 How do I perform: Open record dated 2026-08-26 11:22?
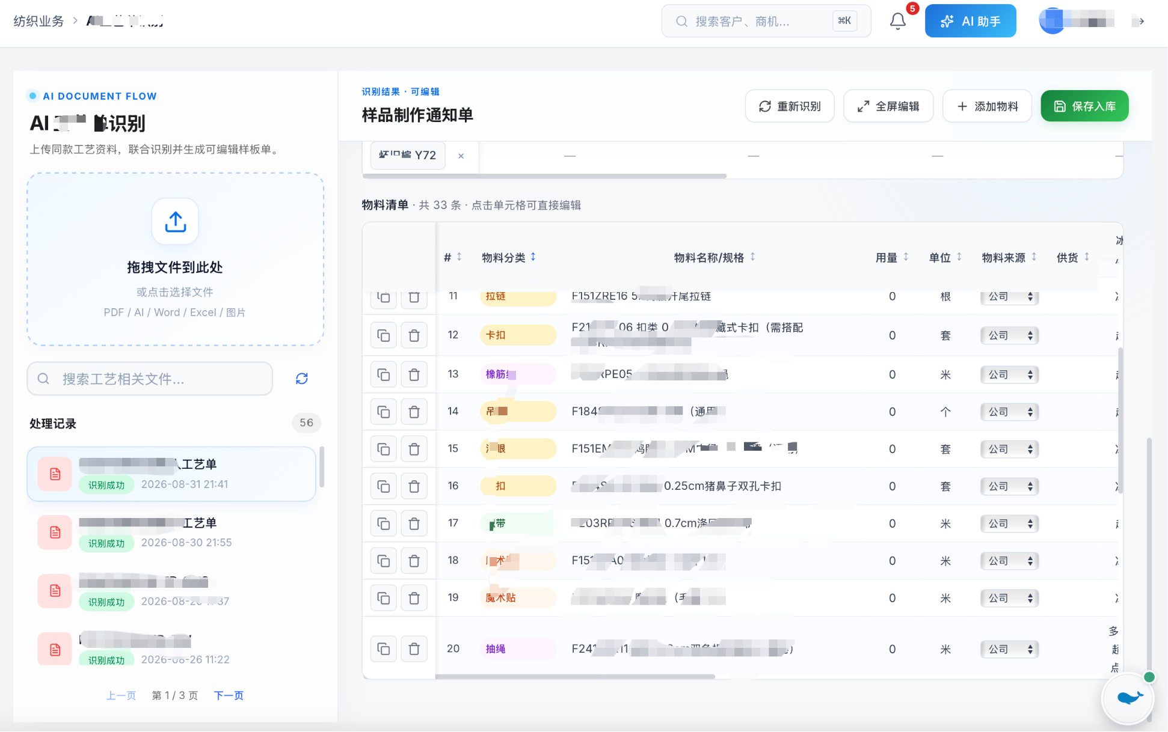tap(171, 648)
